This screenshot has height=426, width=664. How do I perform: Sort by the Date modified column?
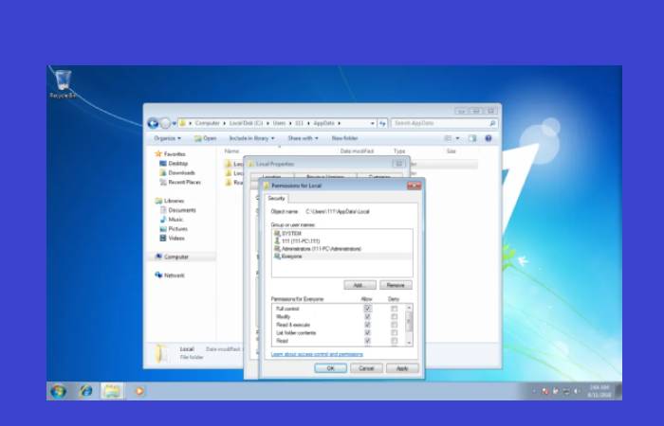point(357,151)
